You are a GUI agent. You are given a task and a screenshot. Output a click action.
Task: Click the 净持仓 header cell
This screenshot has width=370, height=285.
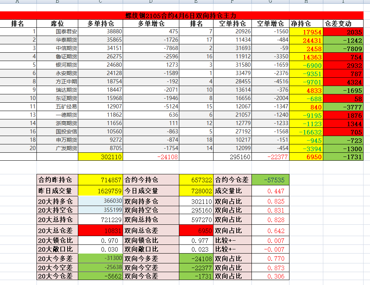pos(306,23)
